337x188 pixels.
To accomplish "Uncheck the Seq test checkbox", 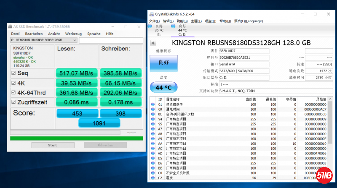I will coord(14,73).
